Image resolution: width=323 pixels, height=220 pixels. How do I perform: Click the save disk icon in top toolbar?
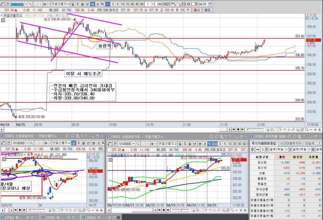(x=183, y=4)
